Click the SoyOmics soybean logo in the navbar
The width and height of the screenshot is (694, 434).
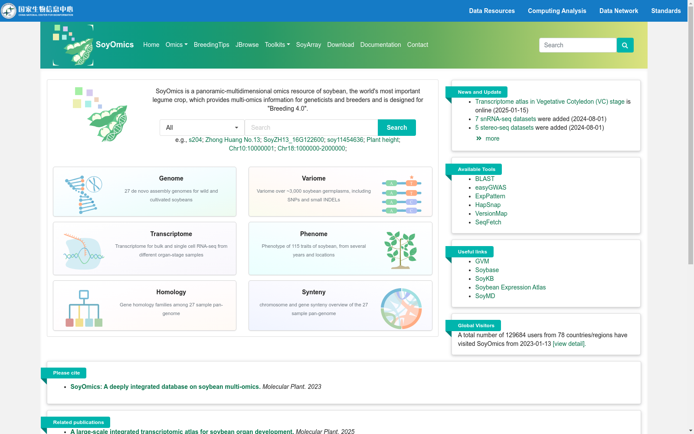click(73, 45)
